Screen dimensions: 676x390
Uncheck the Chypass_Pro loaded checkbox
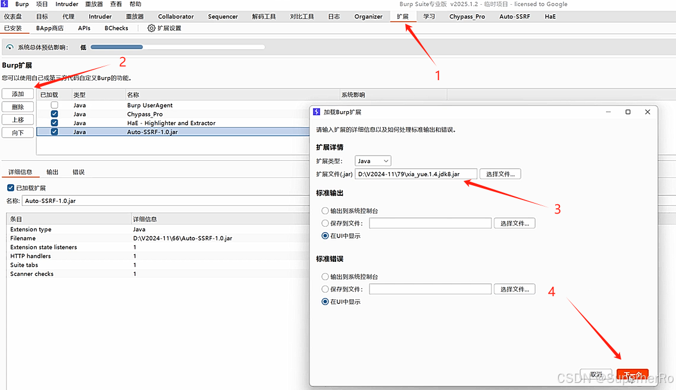coord(54,114)
